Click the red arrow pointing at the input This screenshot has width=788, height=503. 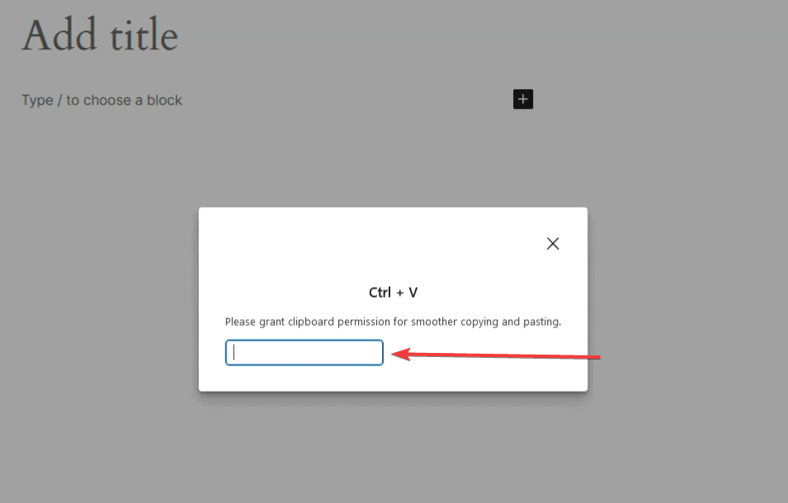[x=495, y=355]
